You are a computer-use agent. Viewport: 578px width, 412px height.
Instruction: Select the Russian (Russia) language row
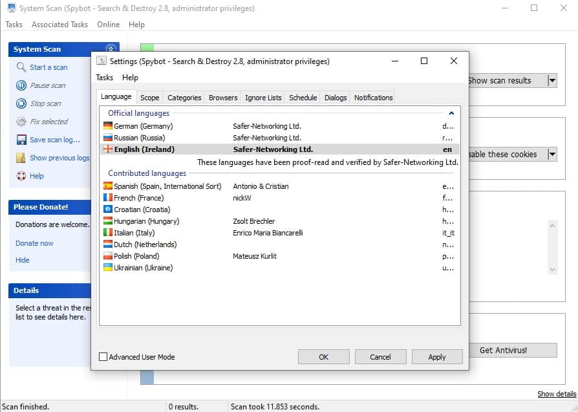tap(280, 138)
